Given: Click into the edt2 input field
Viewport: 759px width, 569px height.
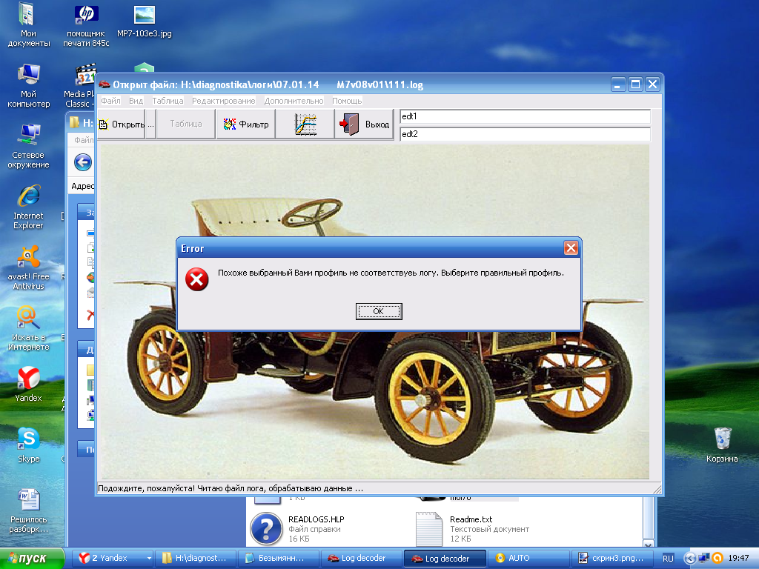Looking at the screenshot, I should coord(526,134).
